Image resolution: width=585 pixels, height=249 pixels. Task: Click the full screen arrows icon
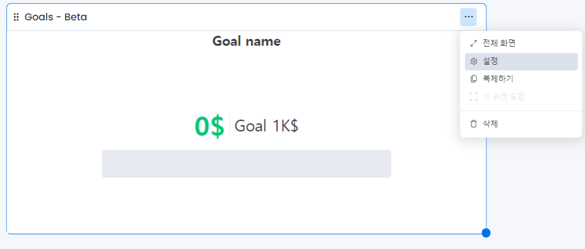coord(473,44)
